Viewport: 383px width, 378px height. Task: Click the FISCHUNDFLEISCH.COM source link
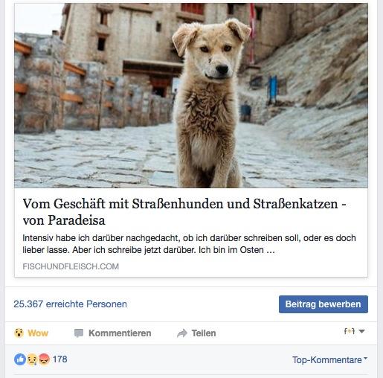pyautogui.click(x=71, y=266)
